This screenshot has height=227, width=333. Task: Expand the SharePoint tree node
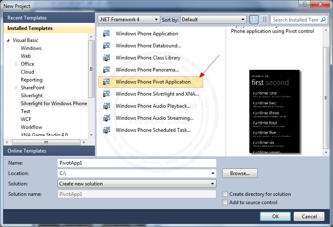[16, 88]
